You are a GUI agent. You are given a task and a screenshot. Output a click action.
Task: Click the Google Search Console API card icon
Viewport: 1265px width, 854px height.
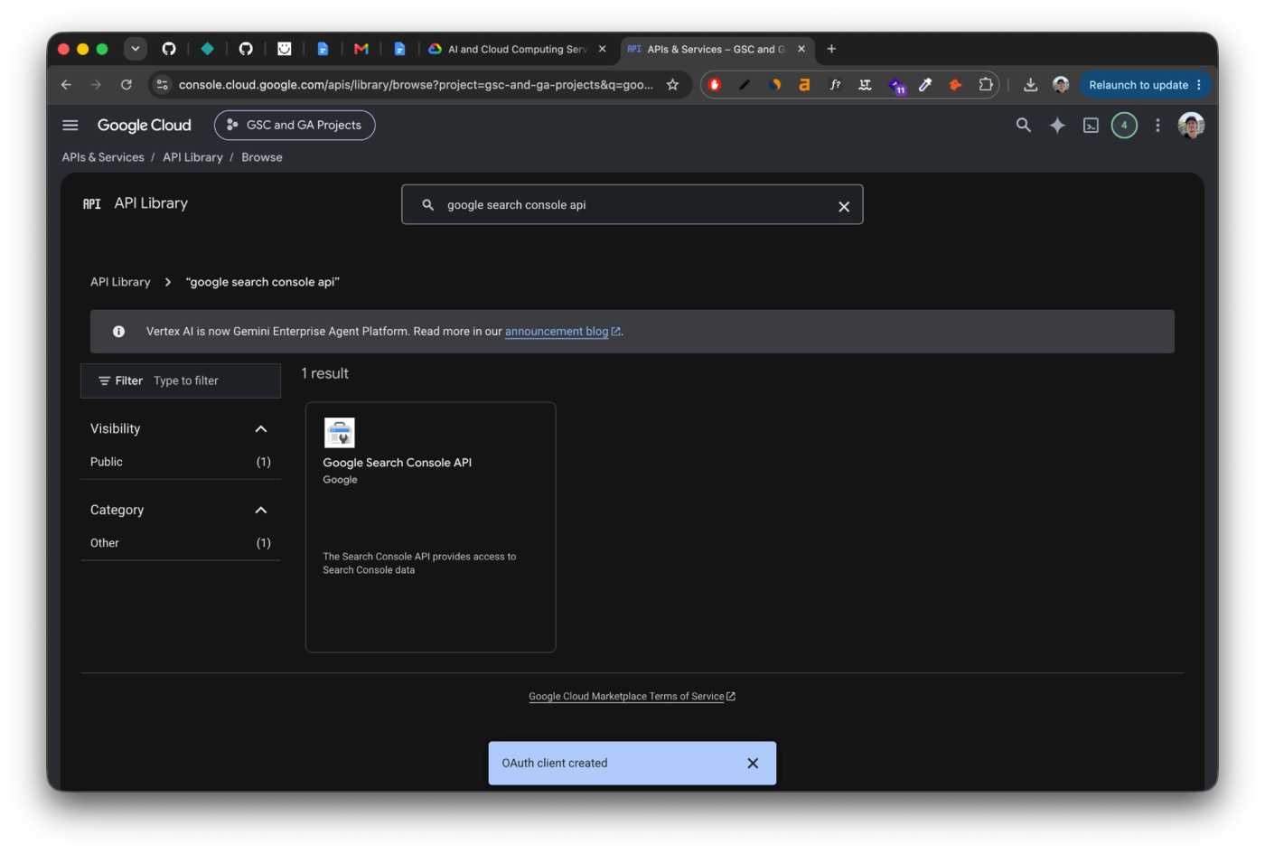[x=340, y=433]
